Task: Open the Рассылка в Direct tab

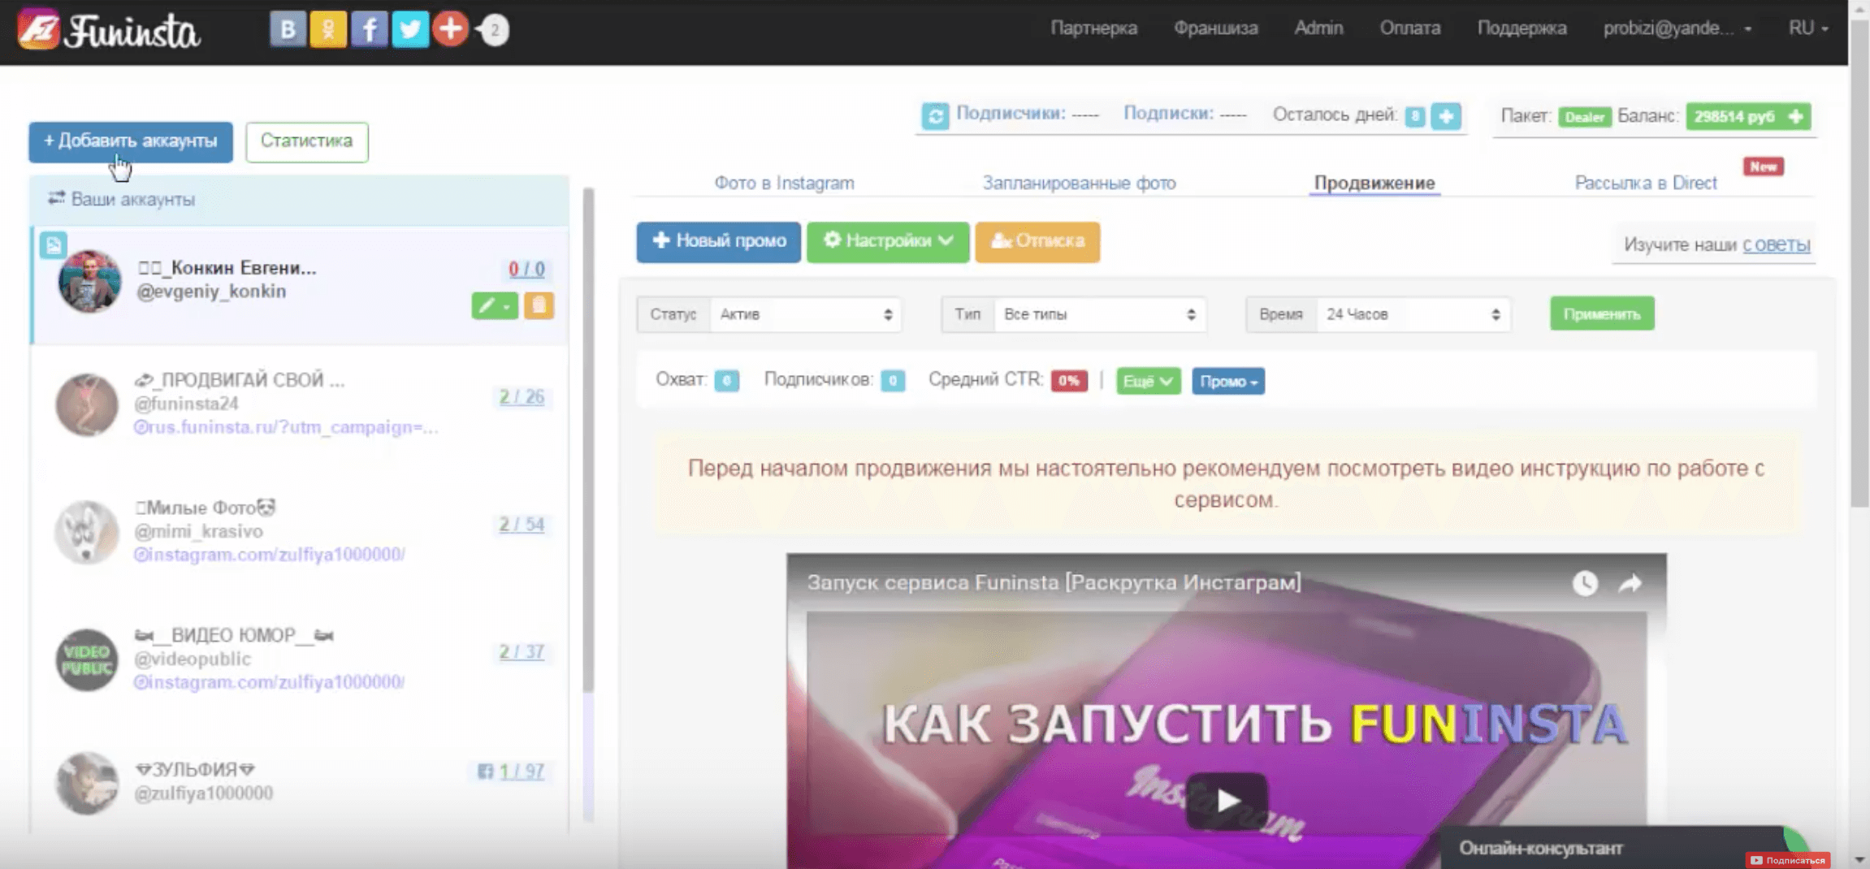Action: click(x=1645, y=184)
